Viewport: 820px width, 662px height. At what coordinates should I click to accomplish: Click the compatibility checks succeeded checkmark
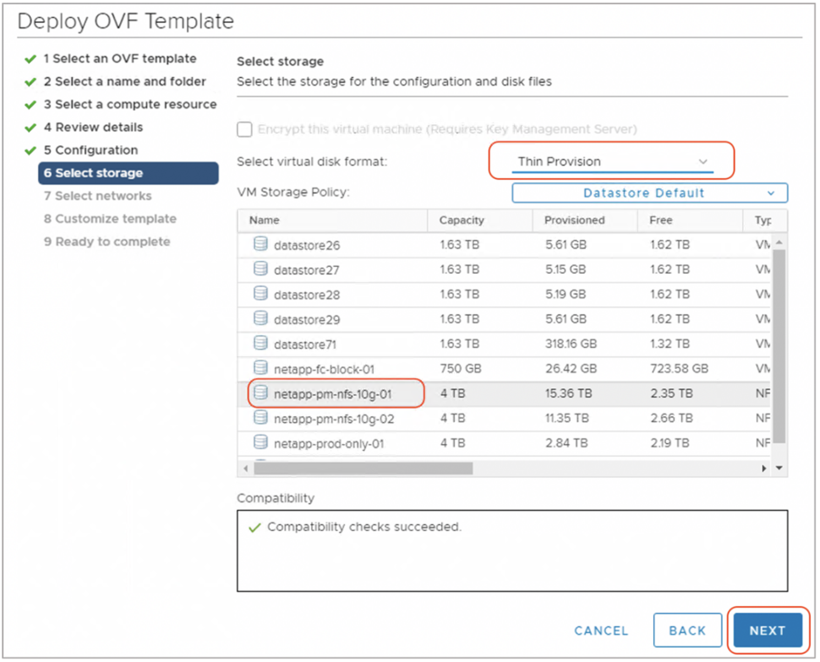[254, 526]
